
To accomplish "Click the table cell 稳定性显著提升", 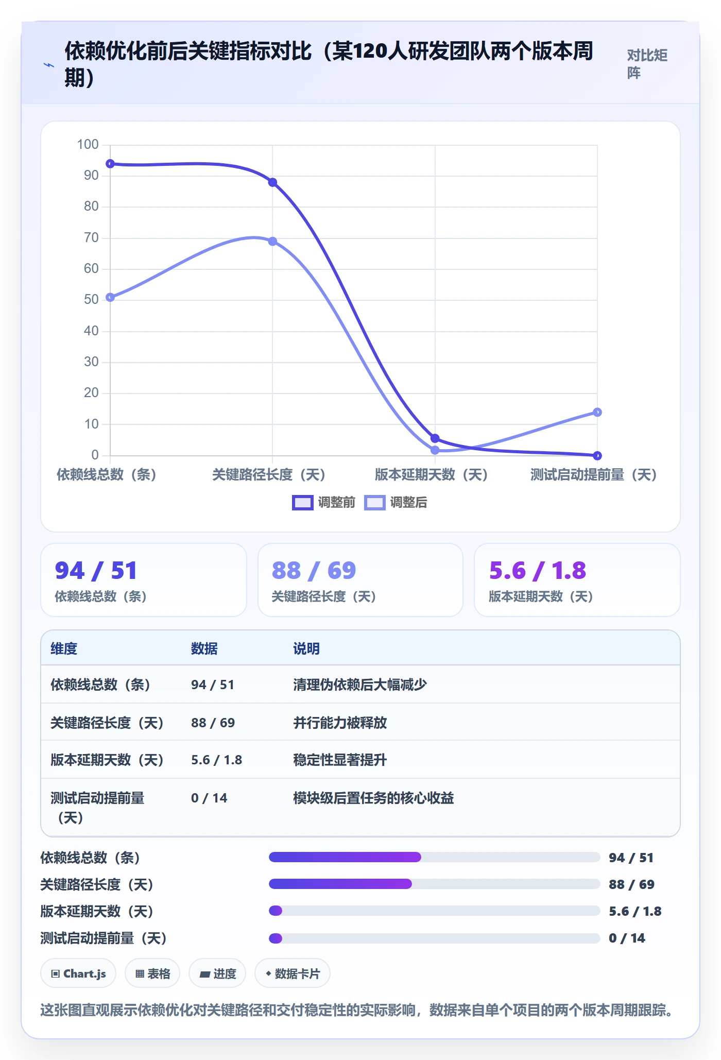I will 340,760.
